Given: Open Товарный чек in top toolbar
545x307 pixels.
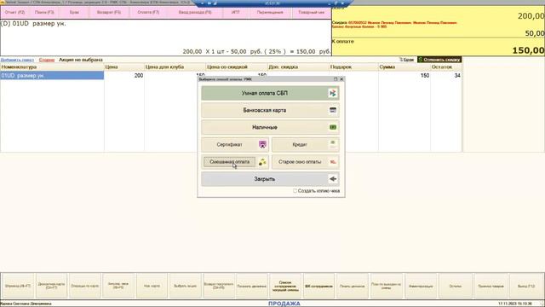Looking at the screenshot, I should tap(312, 12).
